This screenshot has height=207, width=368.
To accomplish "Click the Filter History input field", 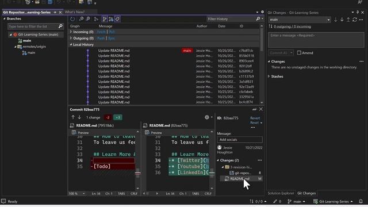I will (231, 19).
